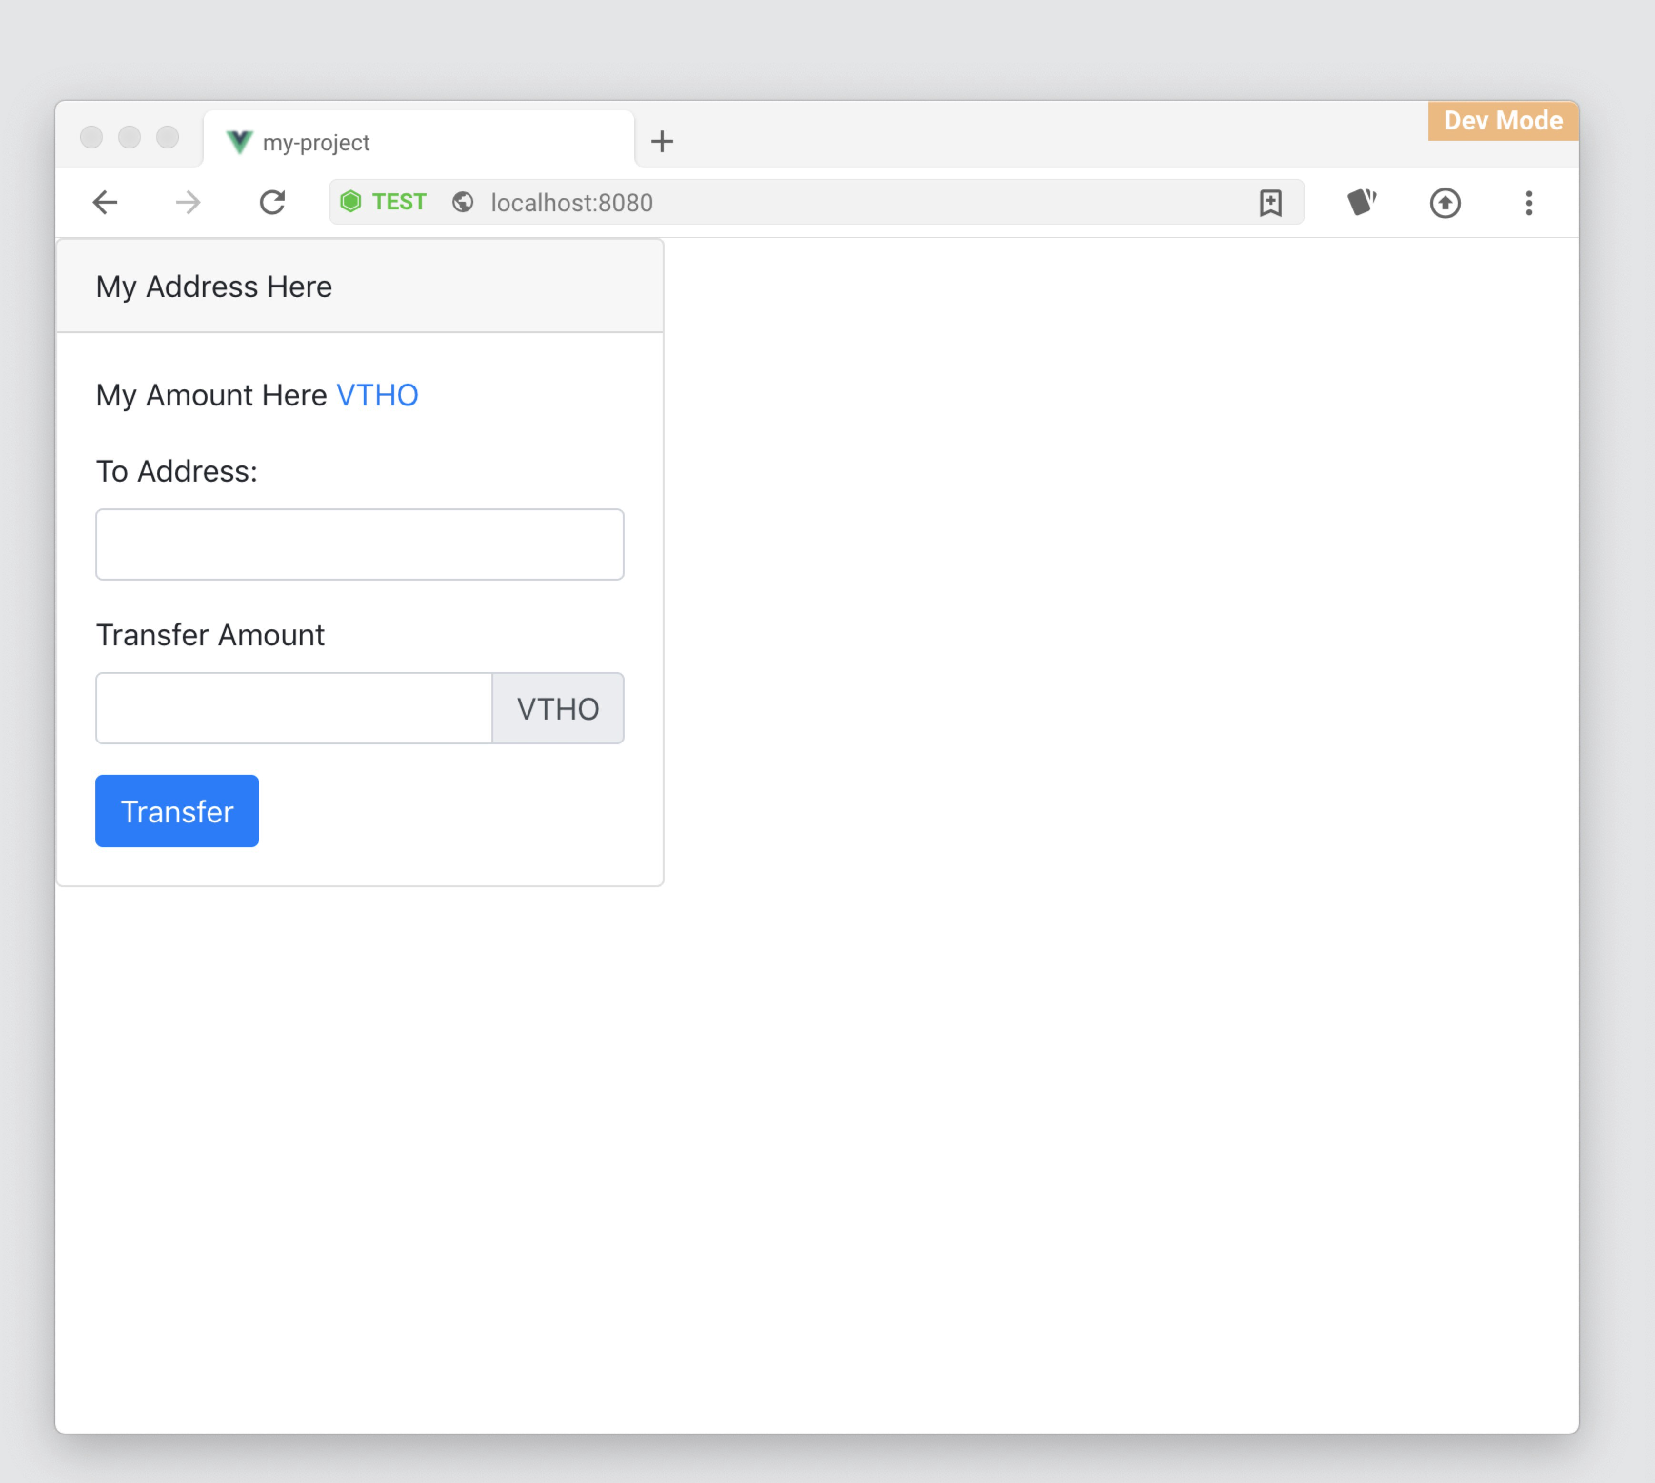
Task: Click the Dev Mode badge
Action: pyautogui.click(x=1503, y=120)
